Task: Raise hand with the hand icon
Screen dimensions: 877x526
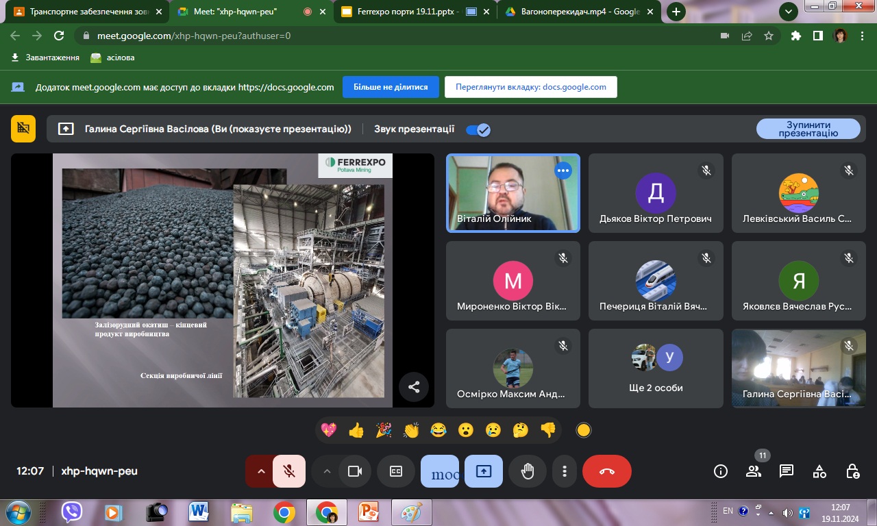Action: [x=528, y=471]
